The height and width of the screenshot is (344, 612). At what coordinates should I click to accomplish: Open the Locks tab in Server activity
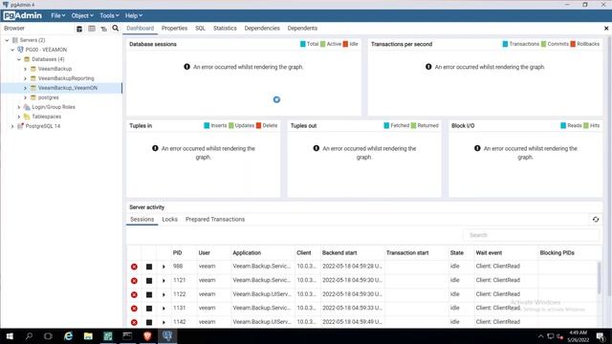(170, 219)
